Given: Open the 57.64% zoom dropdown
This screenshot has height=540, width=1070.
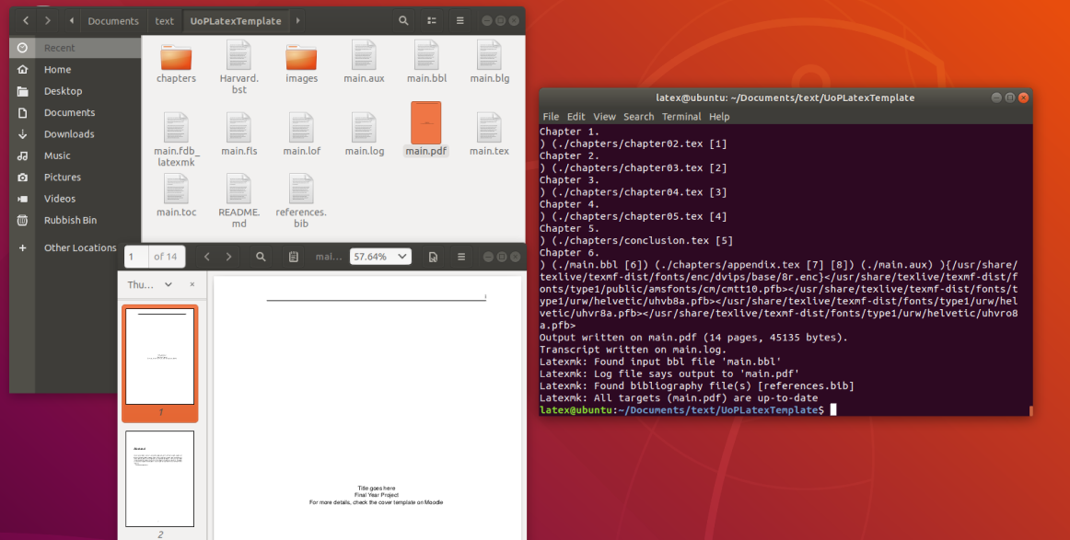Looking at the screenshot, I should pyautogui.click(x=380, y=257).
